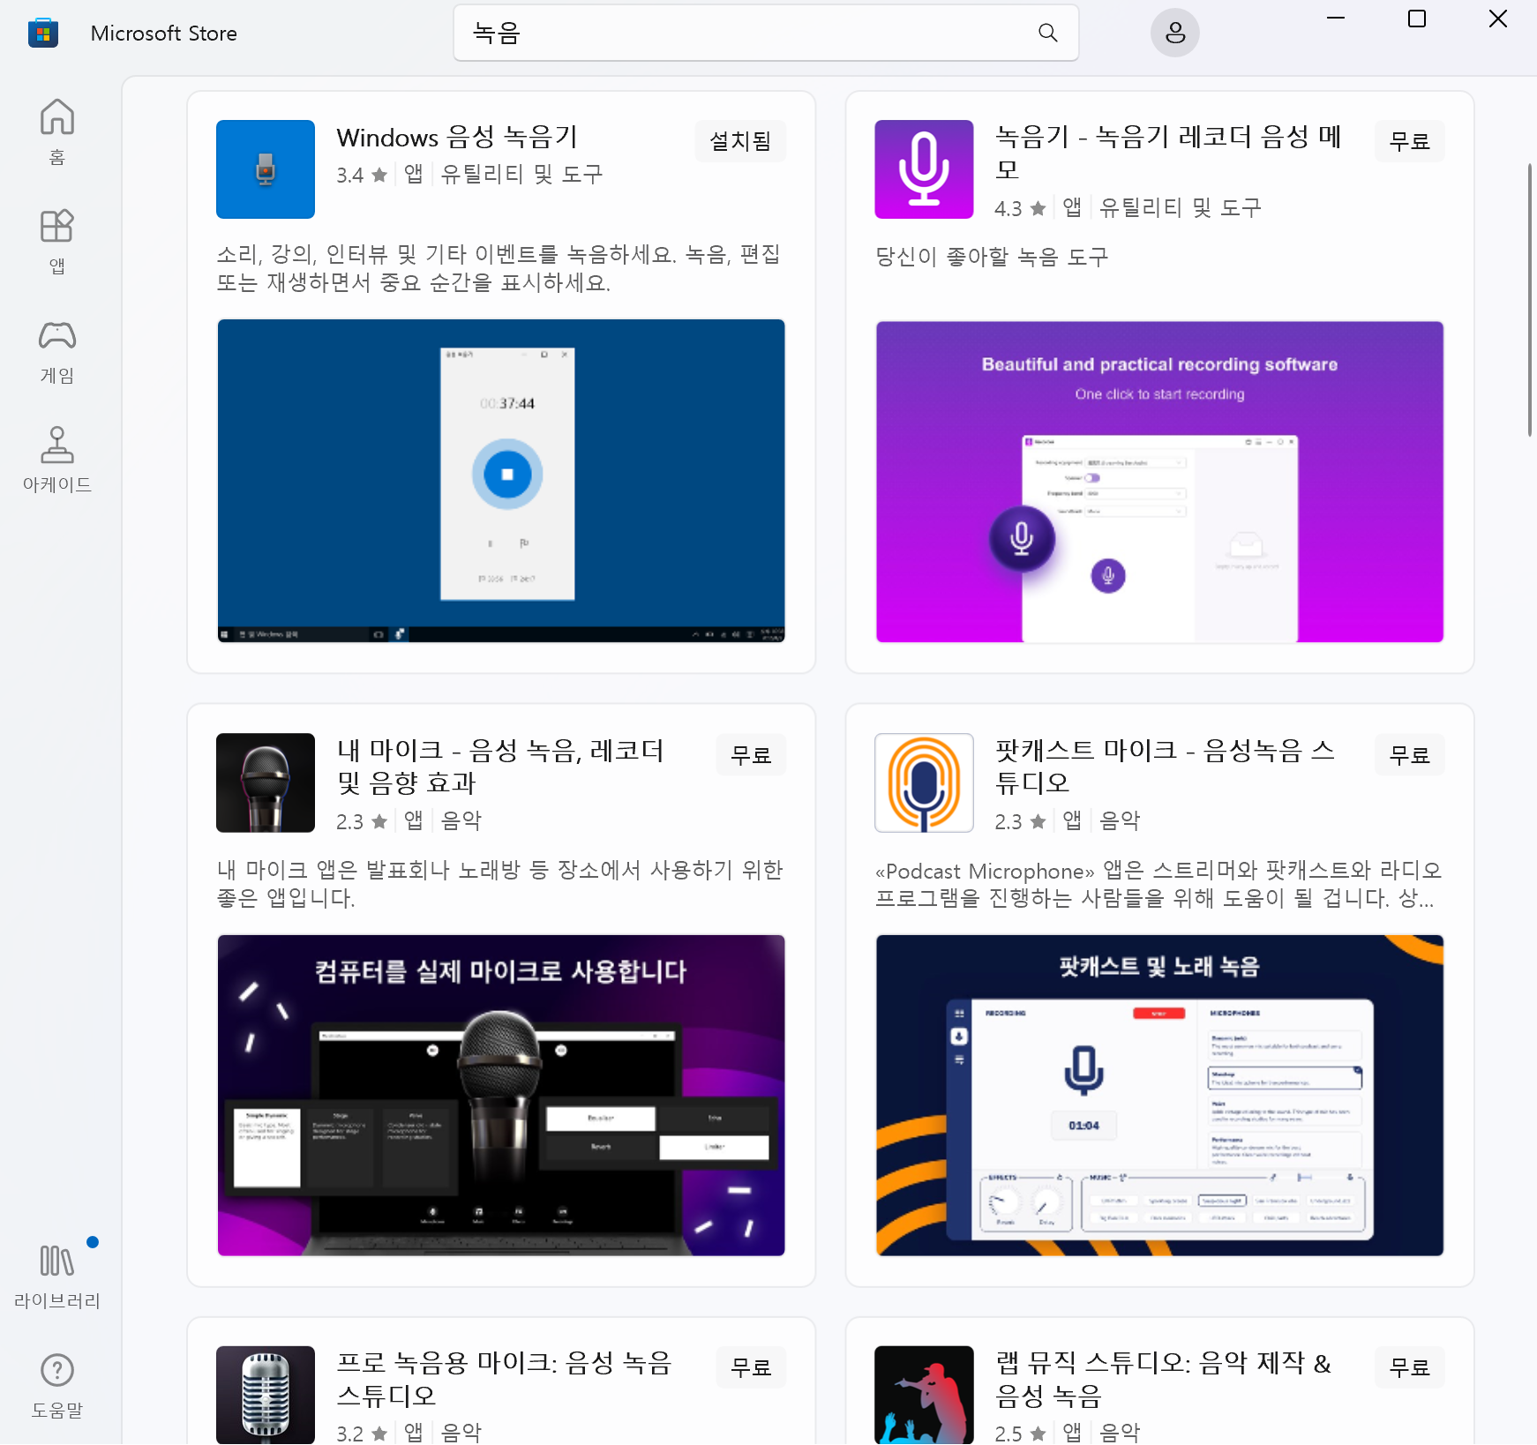Image resolution: width=1537 pixels, height=1445 pixels.
Task: Click the 설치됨 button for Windows 음성 녹음기
Action: pyautogui.click(x=740, y=141)
